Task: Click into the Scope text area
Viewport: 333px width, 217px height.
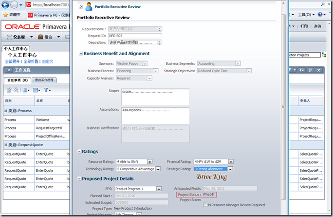Action: (x=154, y=97)
